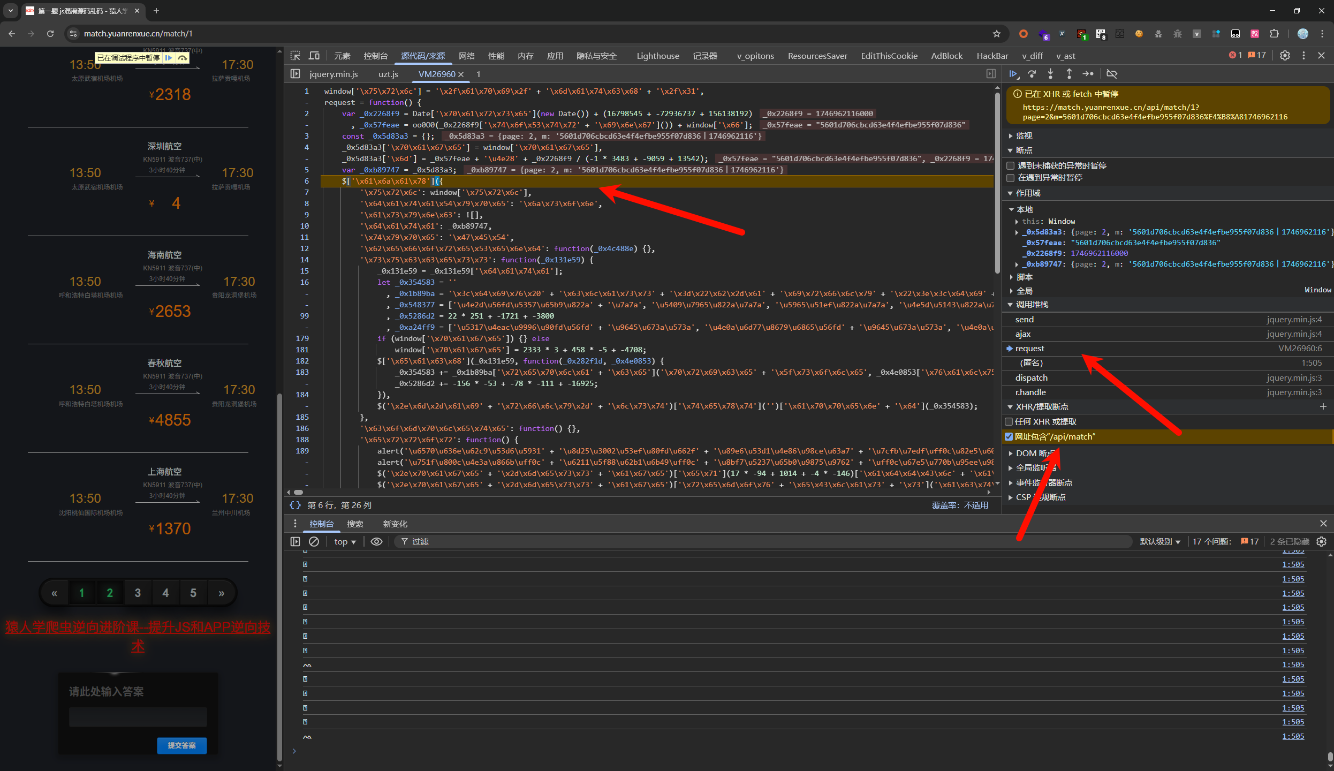Click the deactivate breakpoints icon
Screen dimensions: 1334x771
point(1112,74)
